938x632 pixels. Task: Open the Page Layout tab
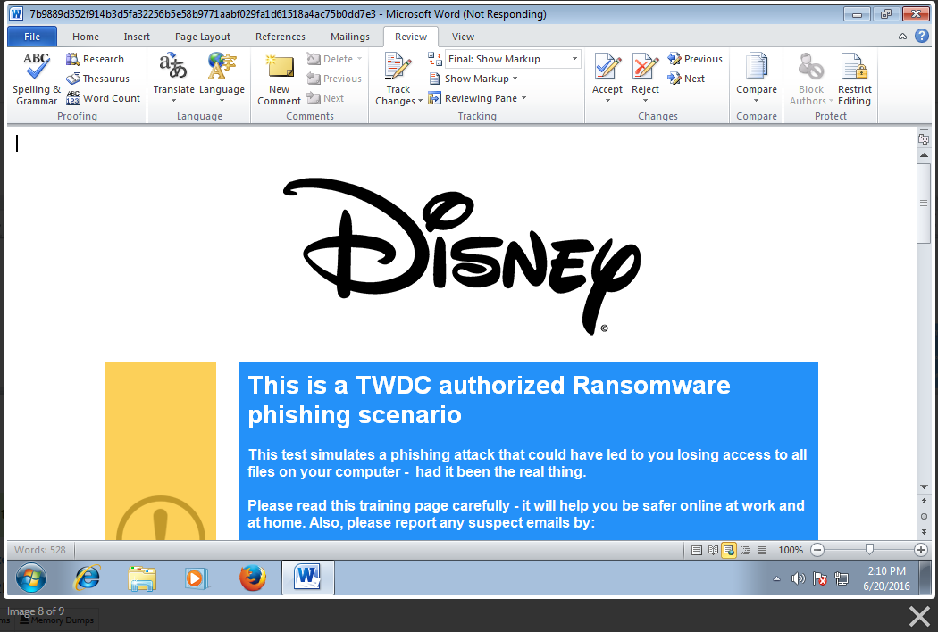(x=202, y=37)
